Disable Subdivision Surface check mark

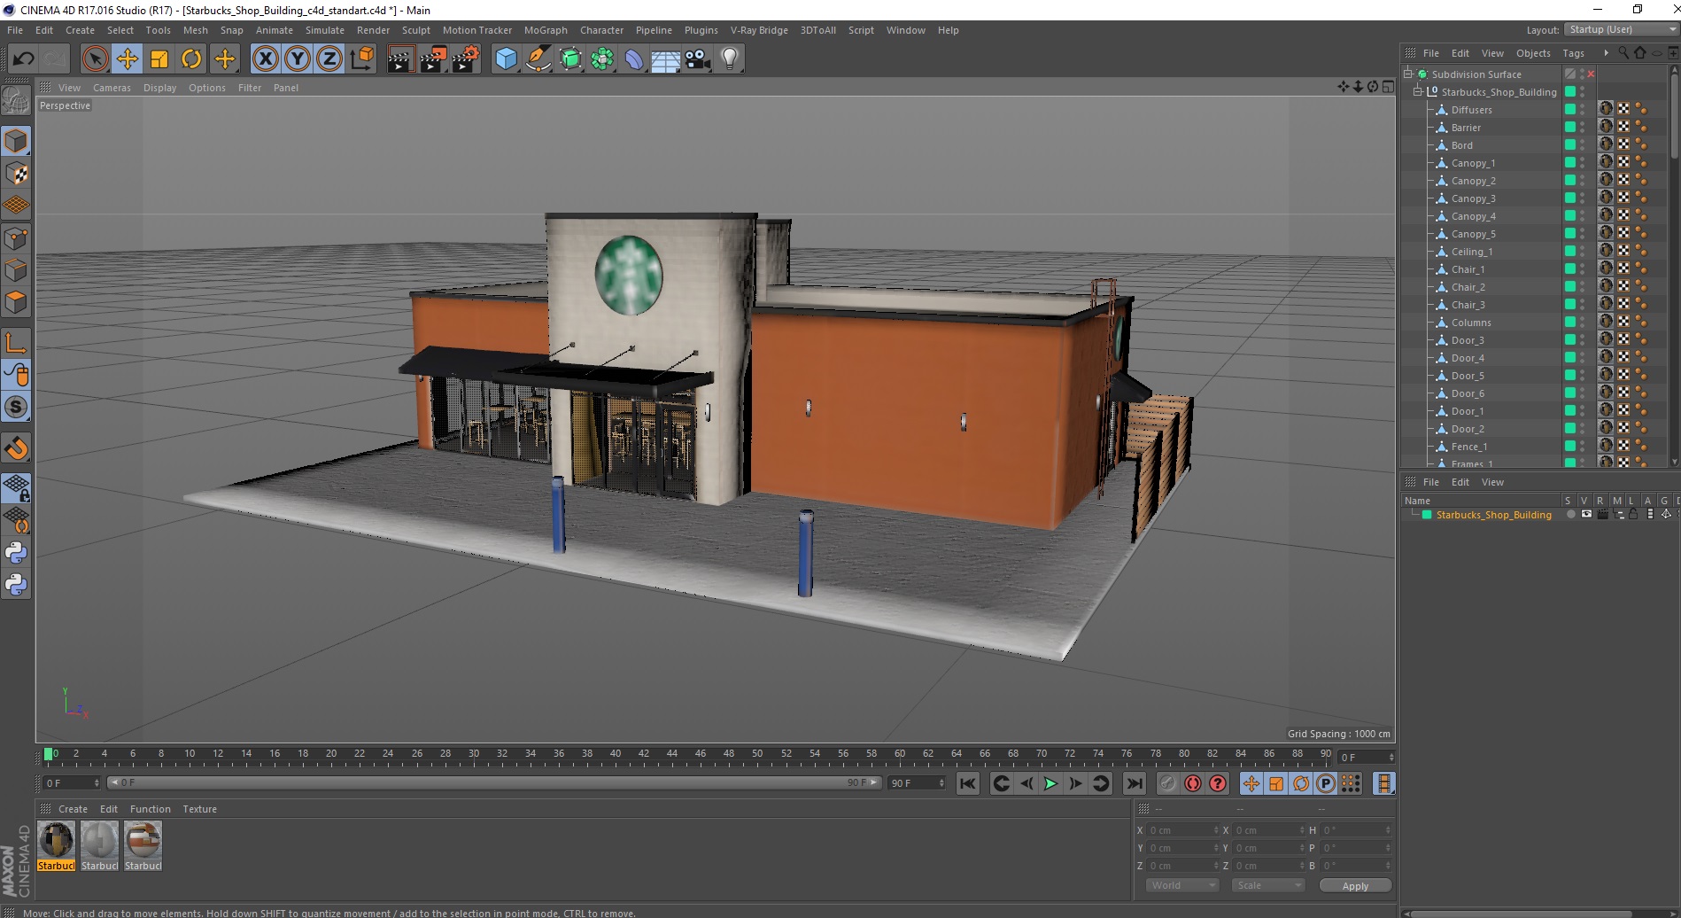(1591, 74)
